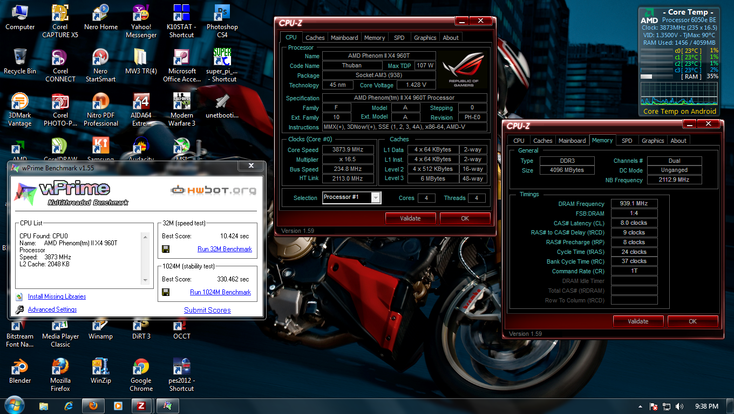Open Nero StartSmart desktop icon

(x=101, y=65)
